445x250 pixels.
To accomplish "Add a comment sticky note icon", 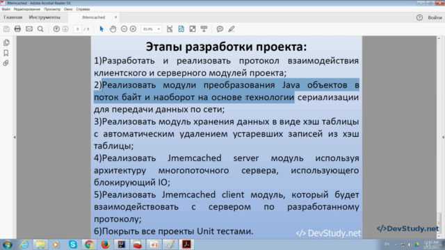I will point(220,29).
